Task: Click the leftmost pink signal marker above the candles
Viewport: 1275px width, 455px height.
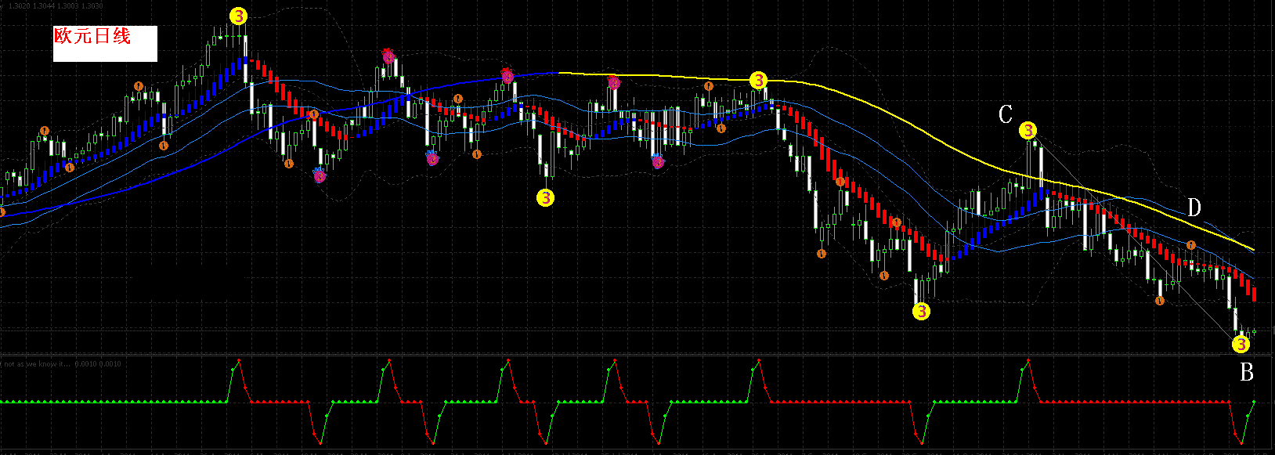Action: (388, 55)
